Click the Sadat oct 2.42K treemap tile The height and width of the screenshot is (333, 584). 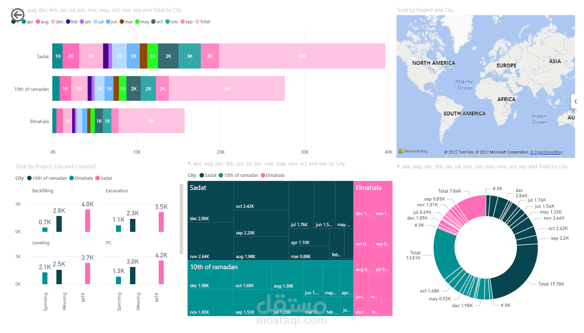[x=261, y=196]
